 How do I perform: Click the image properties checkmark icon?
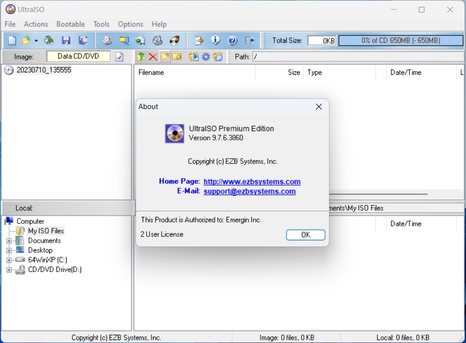click(x=120, y=56)
